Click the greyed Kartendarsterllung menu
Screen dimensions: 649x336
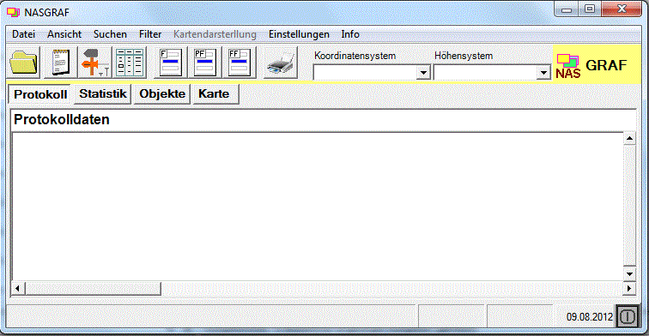[x=215, y=34]
